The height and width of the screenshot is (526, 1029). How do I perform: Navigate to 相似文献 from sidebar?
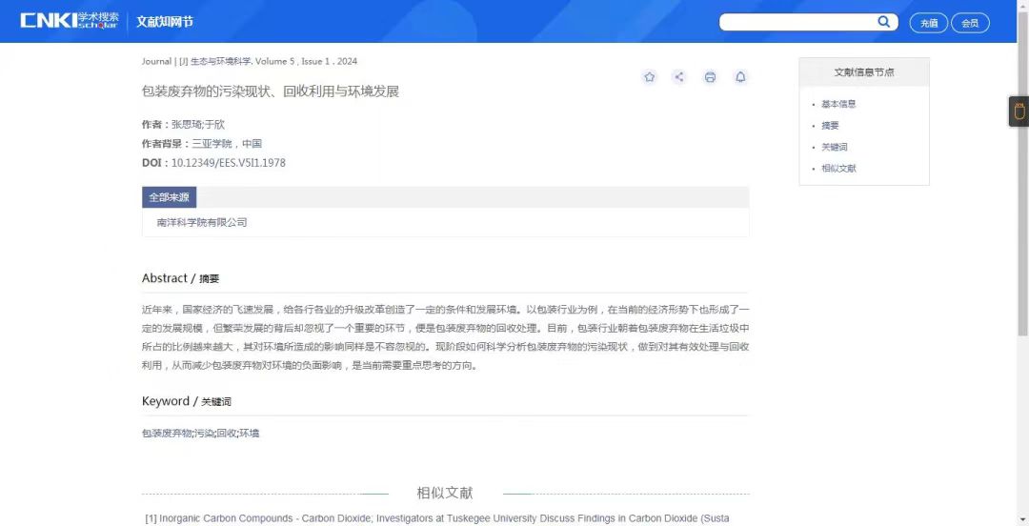[838, 169]
